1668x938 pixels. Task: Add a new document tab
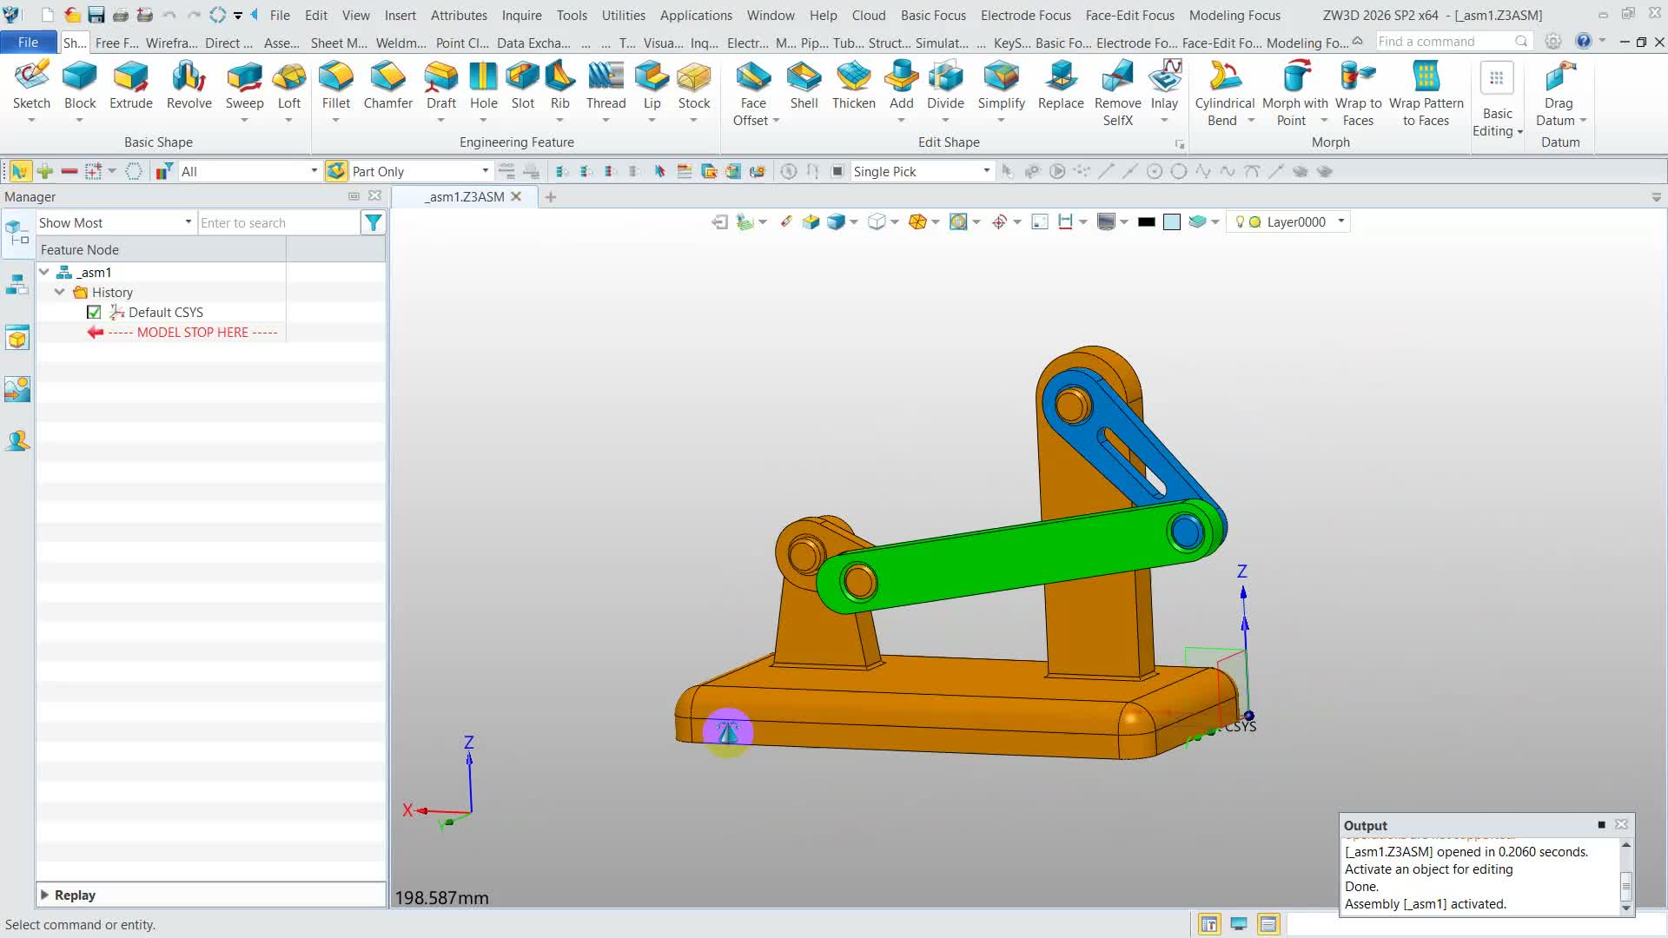pos(550,197)
